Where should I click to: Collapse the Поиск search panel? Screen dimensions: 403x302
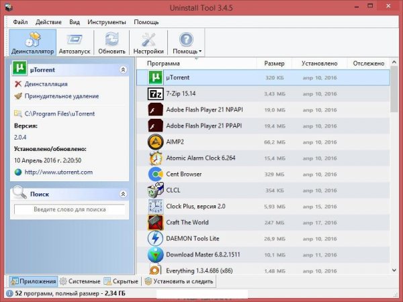coord(123,194)
